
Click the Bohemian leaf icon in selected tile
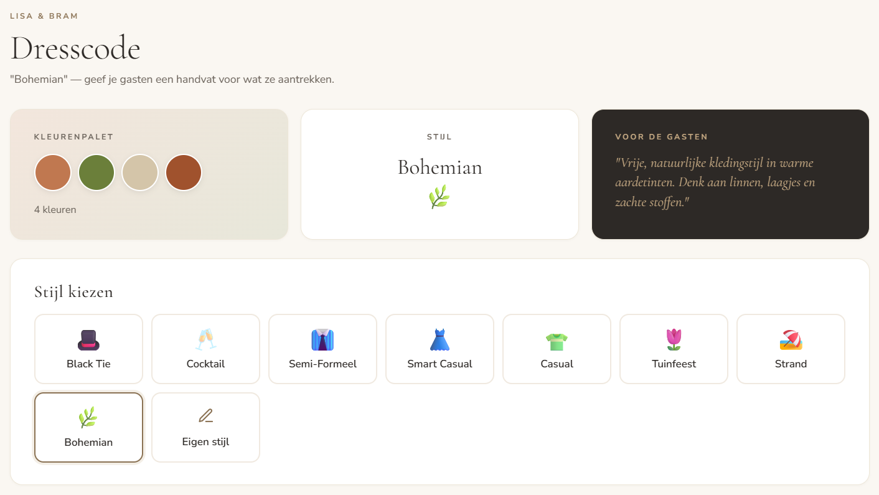[x=88, y=417]
